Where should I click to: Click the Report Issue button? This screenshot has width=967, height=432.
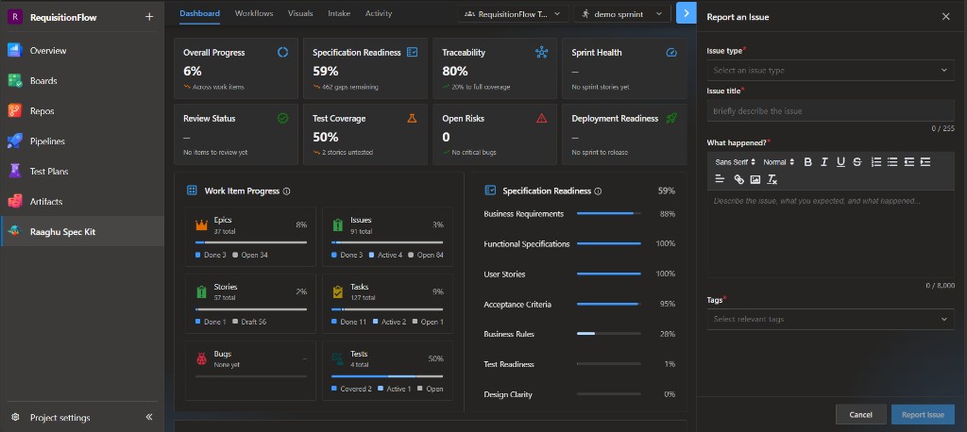click(x=923, y=415)
